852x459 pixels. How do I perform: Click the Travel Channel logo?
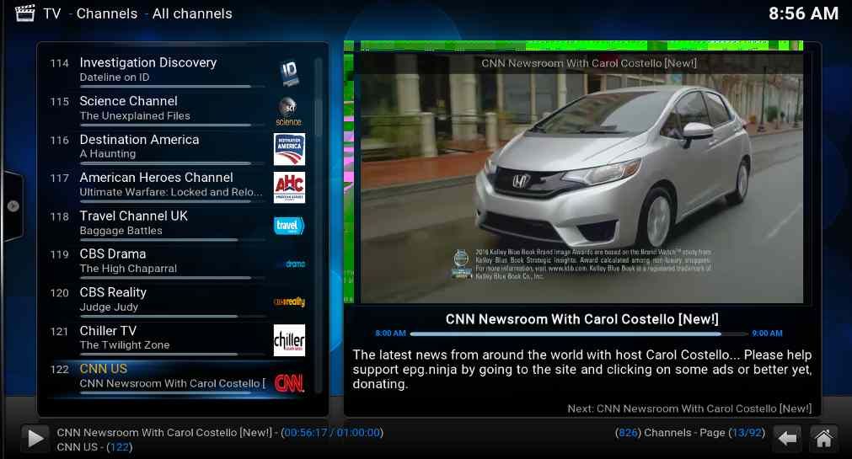pos(289,226)
